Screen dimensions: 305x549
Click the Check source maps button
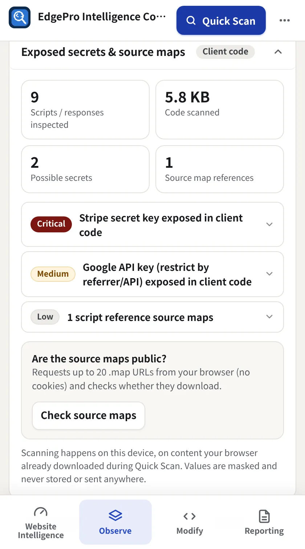(89, 415)
